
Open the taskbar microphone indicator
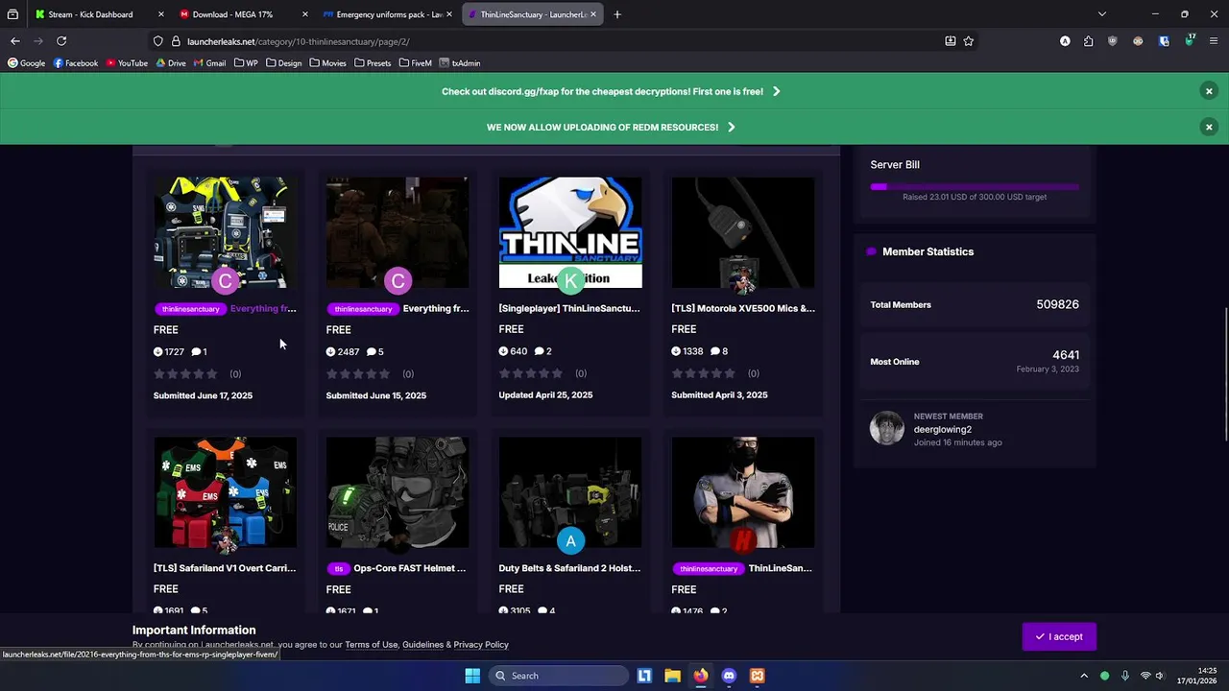click(1124, 676)
